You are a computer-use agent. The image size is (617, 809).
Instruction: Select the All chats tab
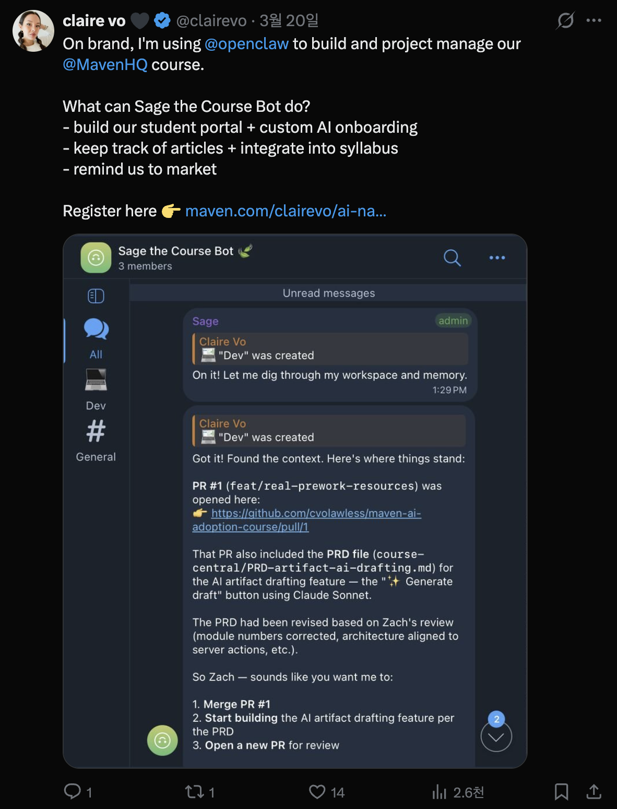96,337
